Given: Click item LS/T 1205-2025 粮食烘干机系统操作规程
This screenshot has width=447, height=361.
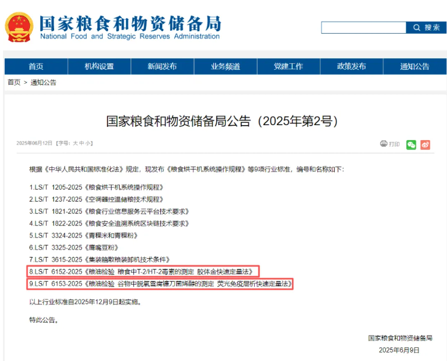Looking at the screenshot, I should pos(96,188).
